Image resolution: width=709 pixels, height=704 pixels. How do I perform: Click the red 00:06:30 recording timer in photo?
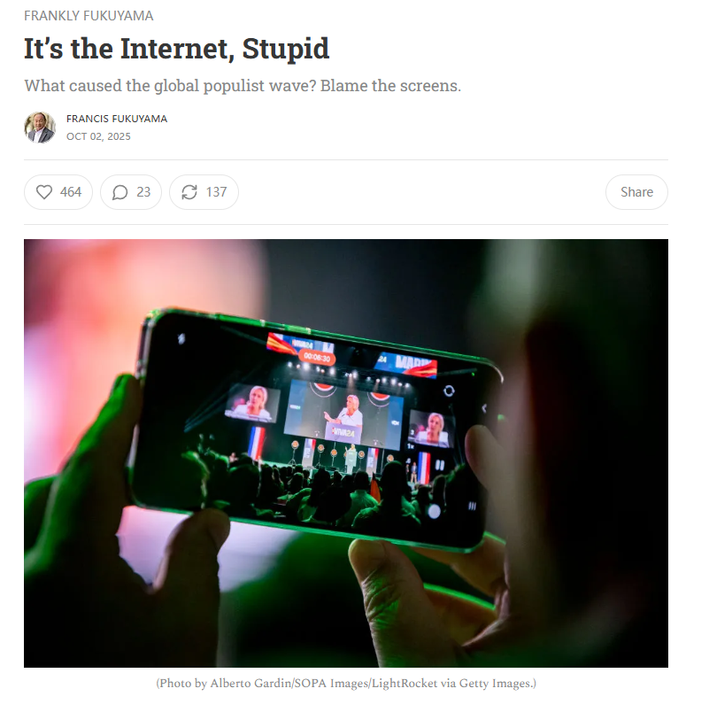pyautogui.click(x=317, y=358)
